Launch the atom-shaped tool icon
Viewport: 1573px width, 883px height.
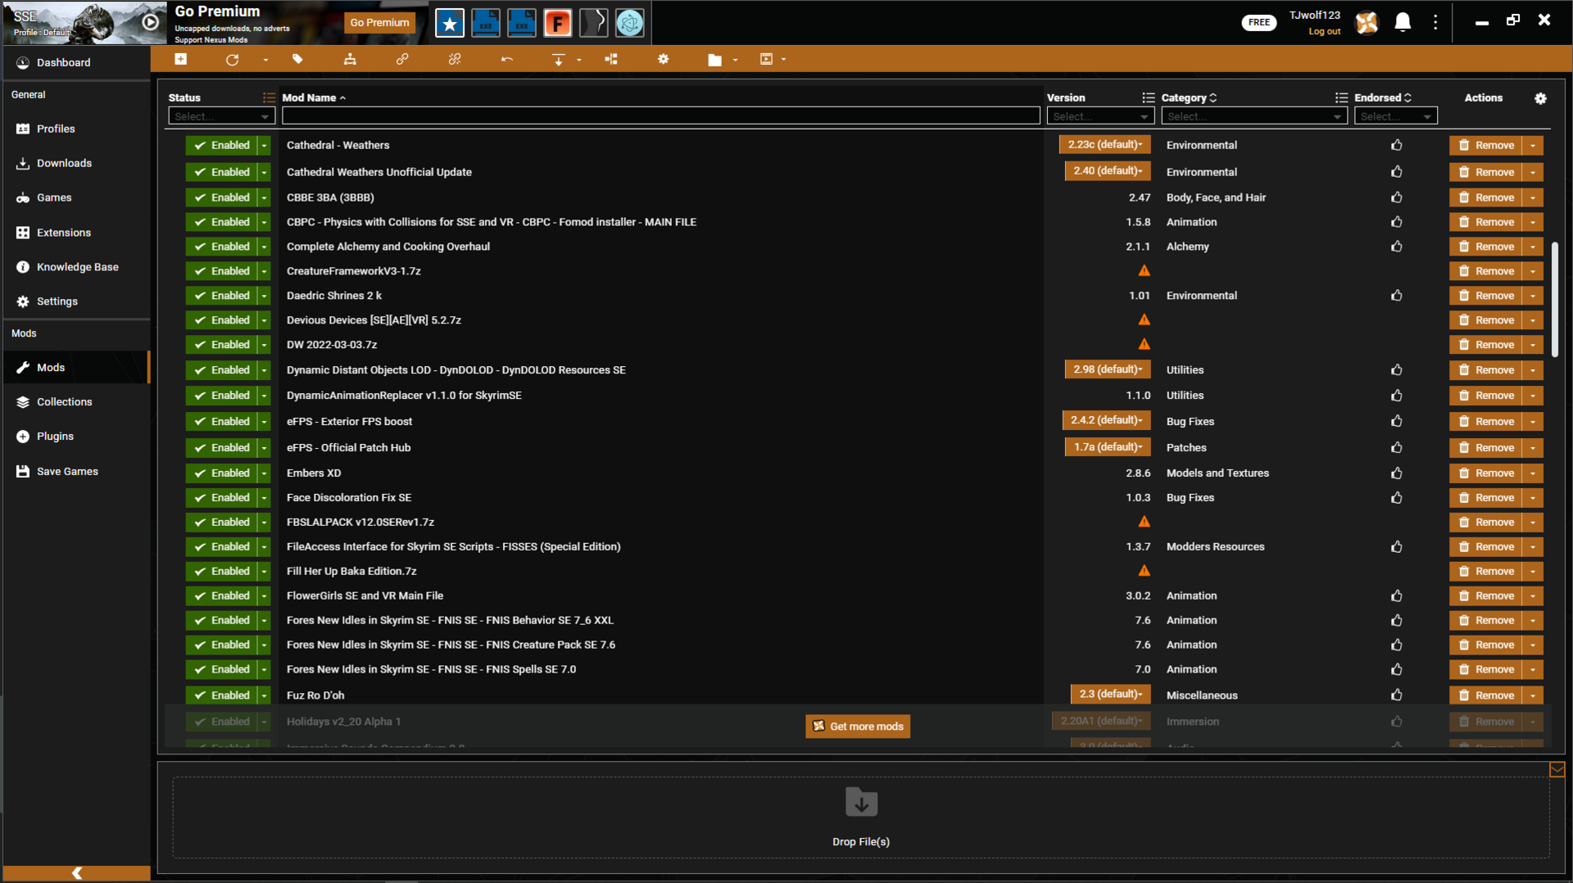(x=630, y=23)
